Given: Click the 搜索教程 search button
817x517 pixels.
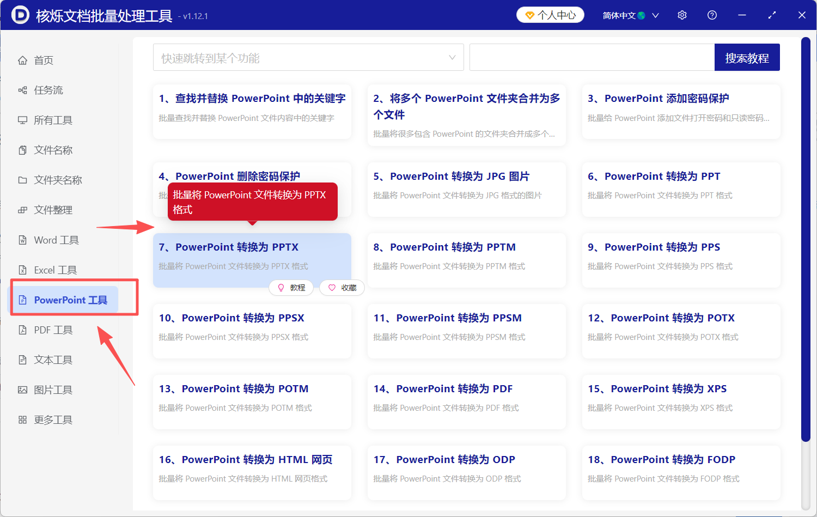Looking at the screenshot, I should (747, 57).
